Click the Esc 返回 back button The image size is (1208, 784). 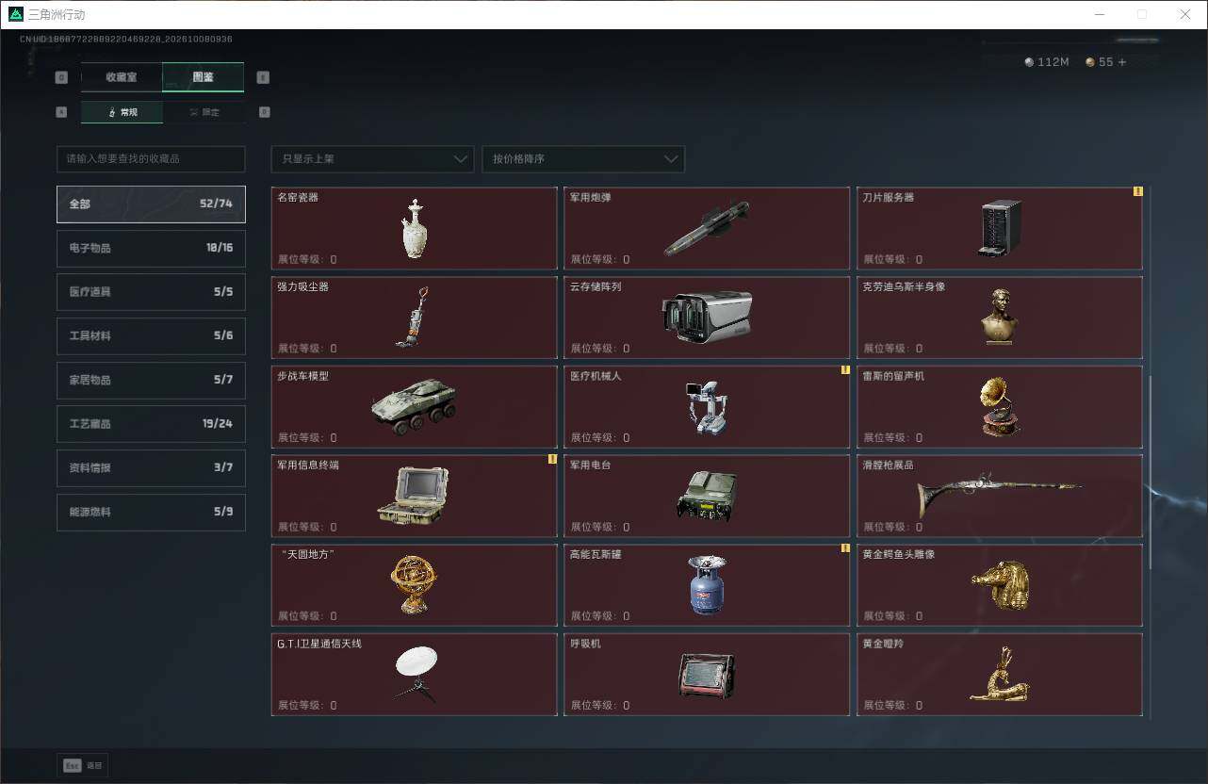[83, 765]
